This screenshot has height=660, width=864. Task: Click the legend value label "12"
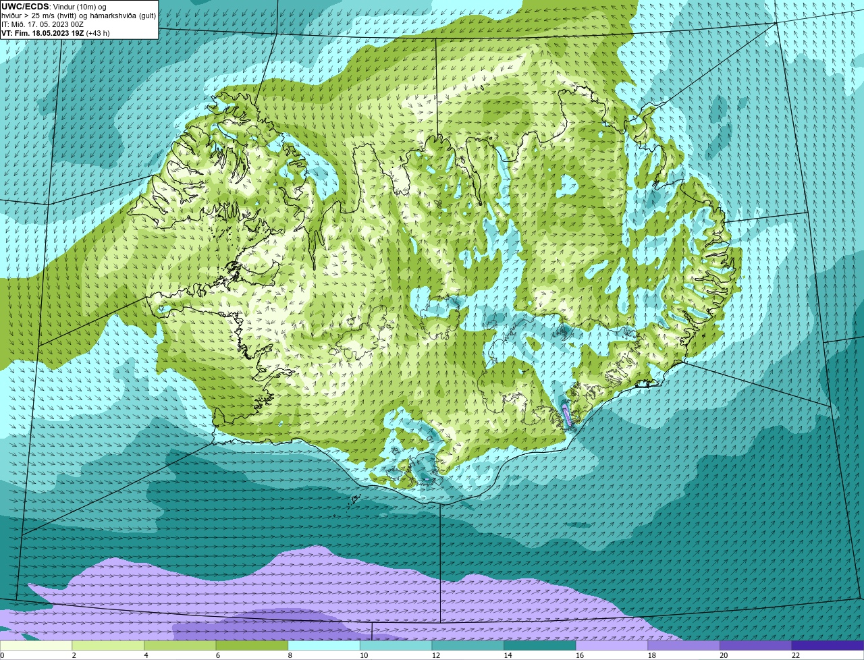click(x=436, y=655)
